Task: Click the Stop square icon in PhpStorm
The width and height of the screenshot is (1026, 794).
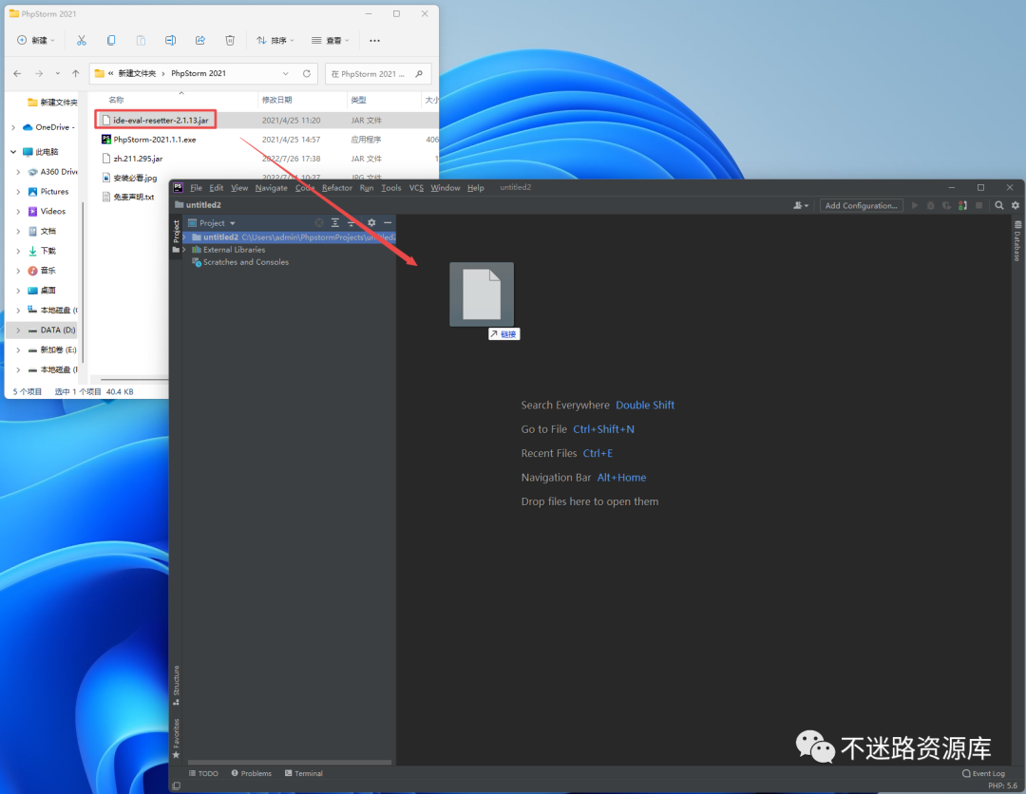Action: coord(978,205)
